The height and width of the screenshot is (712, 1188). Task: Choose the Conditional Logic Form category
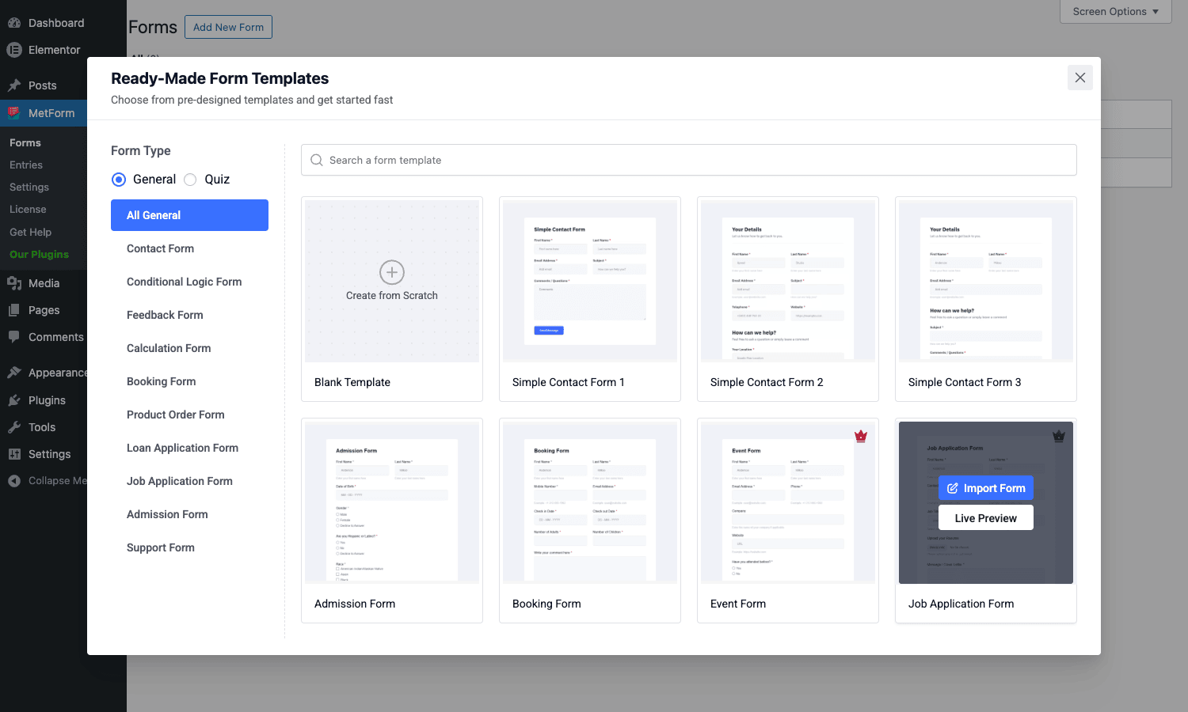tap(184, 282)
